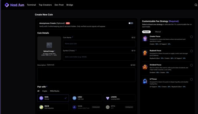Click the BNCB token icon
Image resolution: width=198 pixels, height=114 pixels.
click(x=41, y=107)
